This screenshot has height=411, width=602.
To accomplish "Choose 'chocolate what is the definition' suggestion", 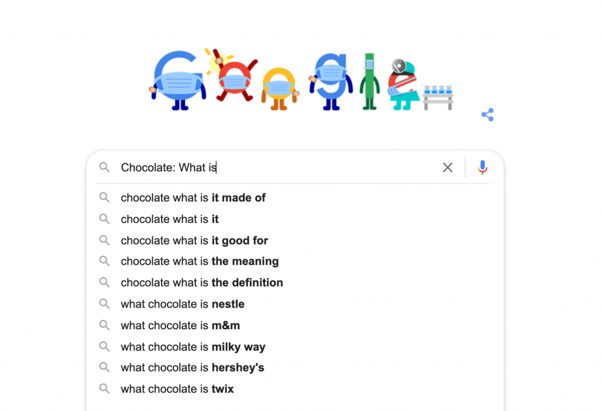I will (202, 282).
